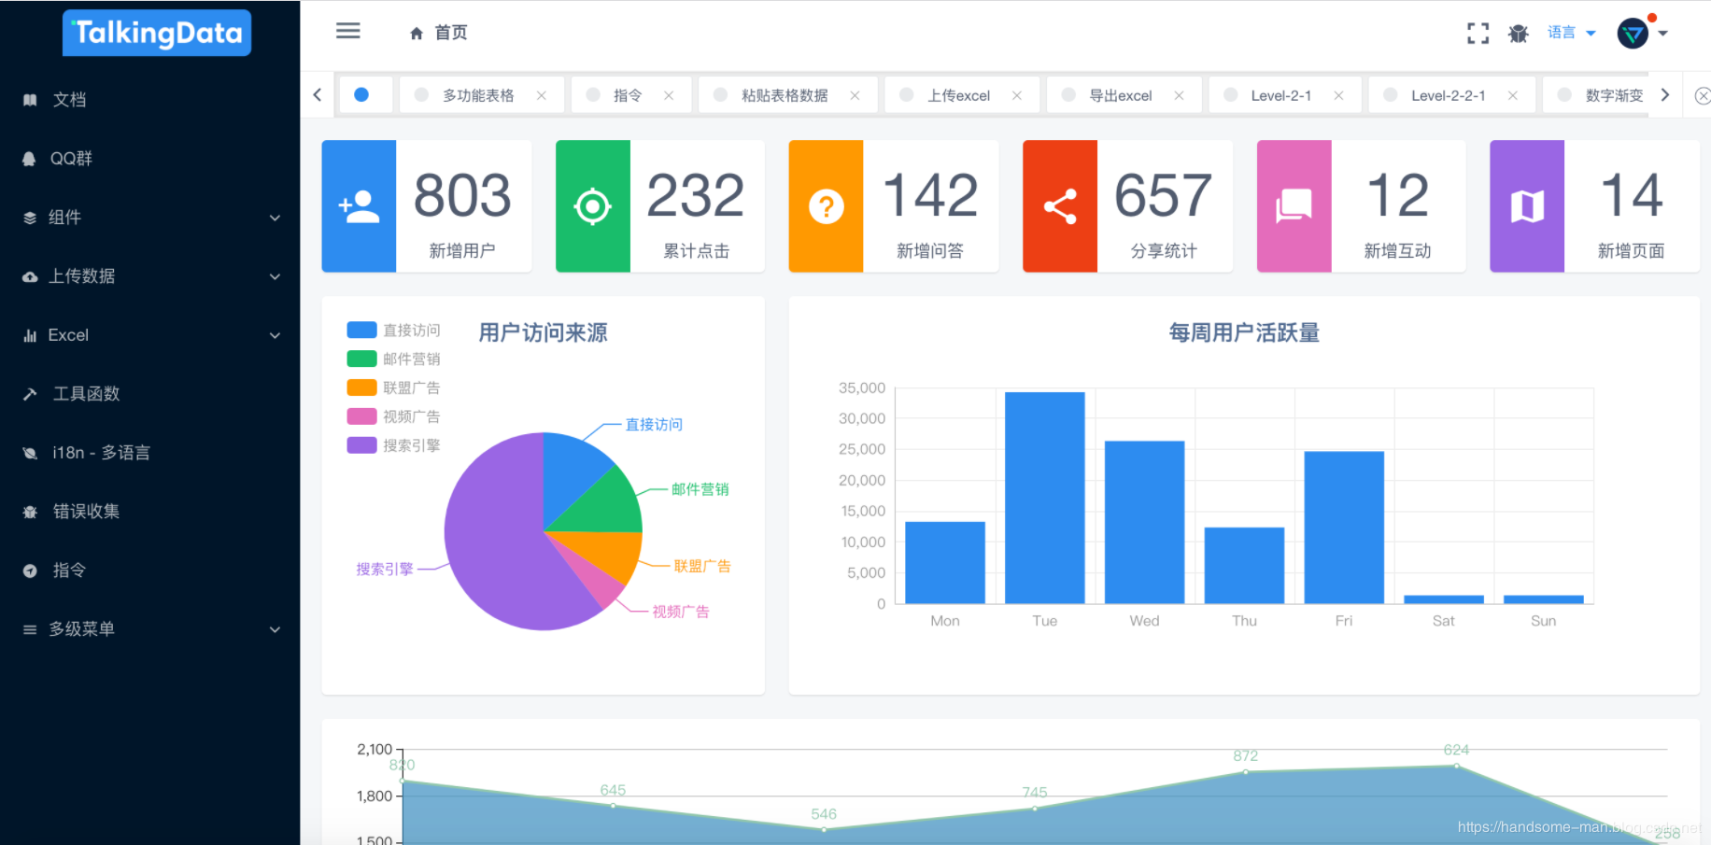Click the 指令 compass icon in the sidebar
The height and width of the screenshot is (845, 1711).
[x=29, y=570]
